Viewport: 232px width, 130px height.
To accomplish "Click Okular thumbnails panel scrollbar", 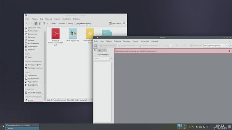I will click(112, 92).
